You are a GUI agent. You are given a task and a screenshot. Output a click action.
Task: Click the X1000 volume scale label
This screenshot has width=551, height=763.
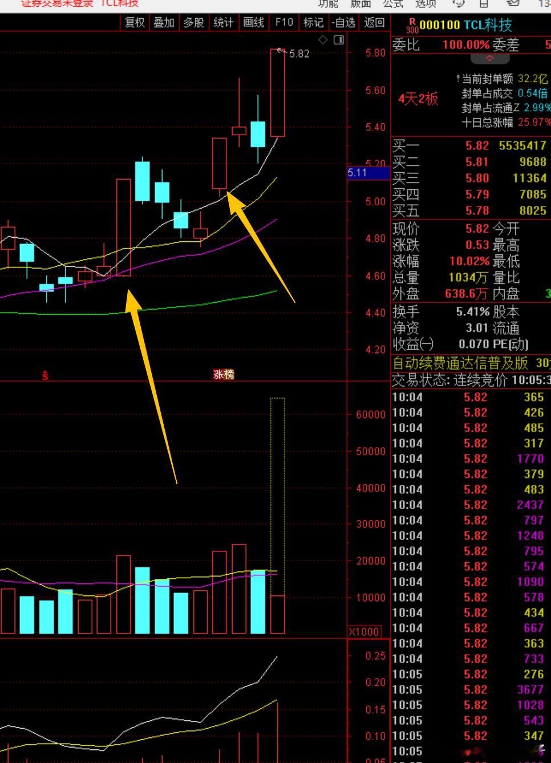[364, 632]
